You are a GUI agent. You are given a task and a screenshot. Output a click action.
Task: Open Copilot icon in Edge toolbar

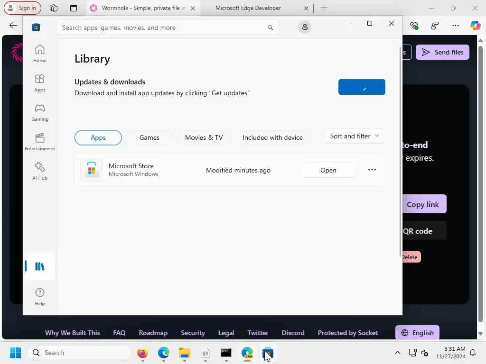pyautogui.click(x=475, y=26)
